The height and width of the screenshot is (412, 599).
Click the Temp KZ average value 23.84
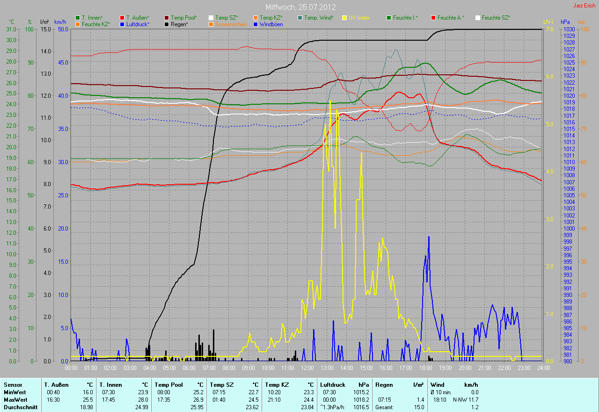point(307,407)
